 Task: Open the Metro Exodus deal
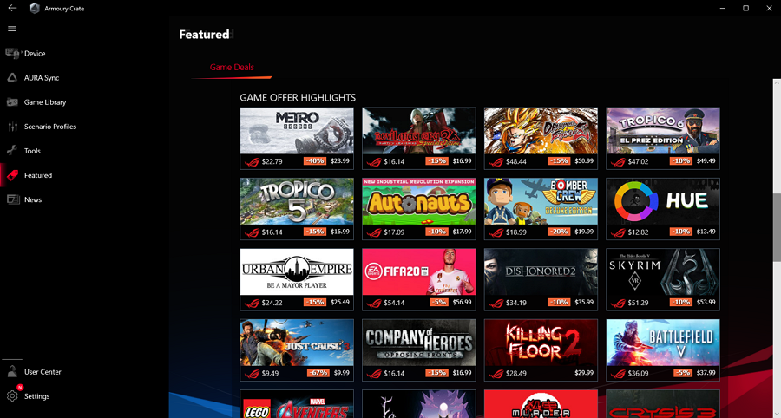pos(297,139)
